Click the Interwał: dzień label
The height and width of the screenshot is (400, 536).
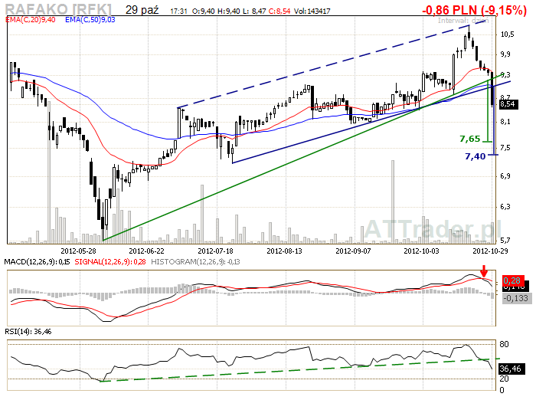click(x=463, y=21)
